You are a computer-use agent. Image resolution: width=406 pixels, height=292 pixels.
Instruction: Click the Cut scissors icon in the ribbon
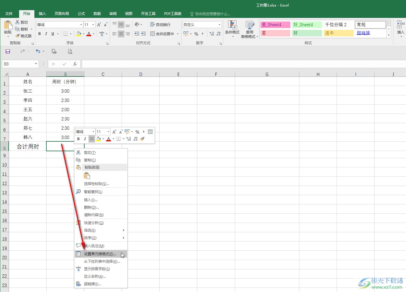[17, 22]
